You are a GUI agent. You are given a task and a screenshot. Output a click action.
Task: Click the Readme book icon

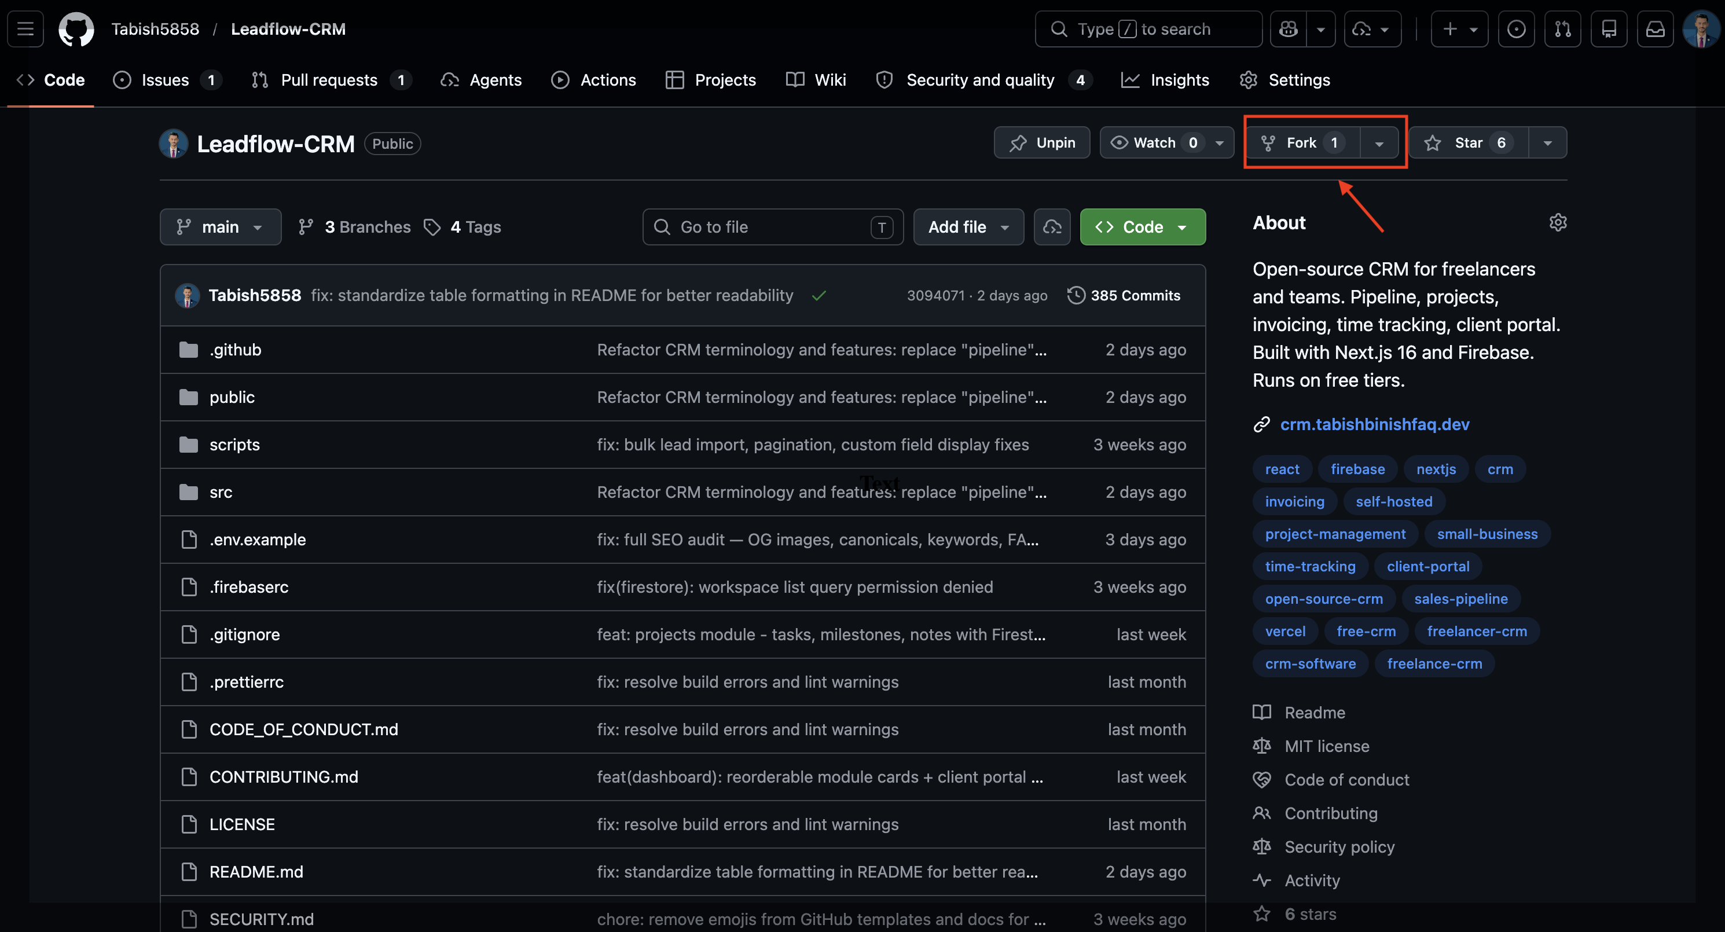pyautogui.click(x=1261, y=713)
